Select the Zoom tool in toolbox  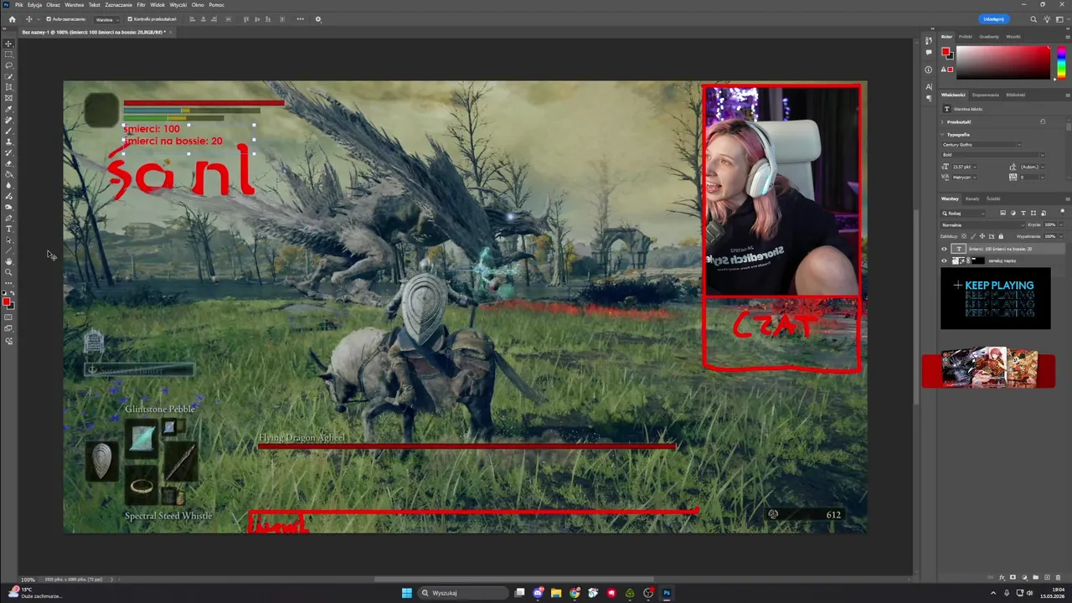tap(9, 272)
